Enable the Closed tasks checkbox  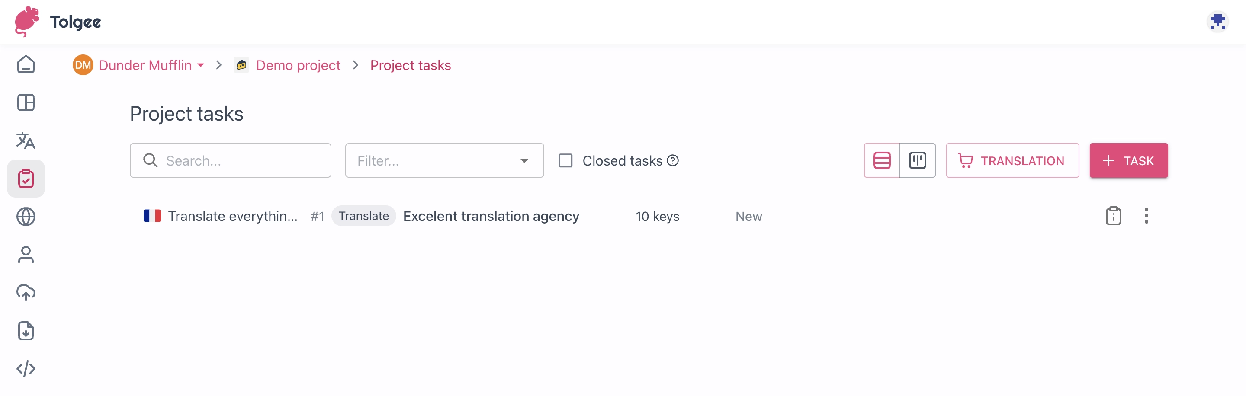click(565, 160)
